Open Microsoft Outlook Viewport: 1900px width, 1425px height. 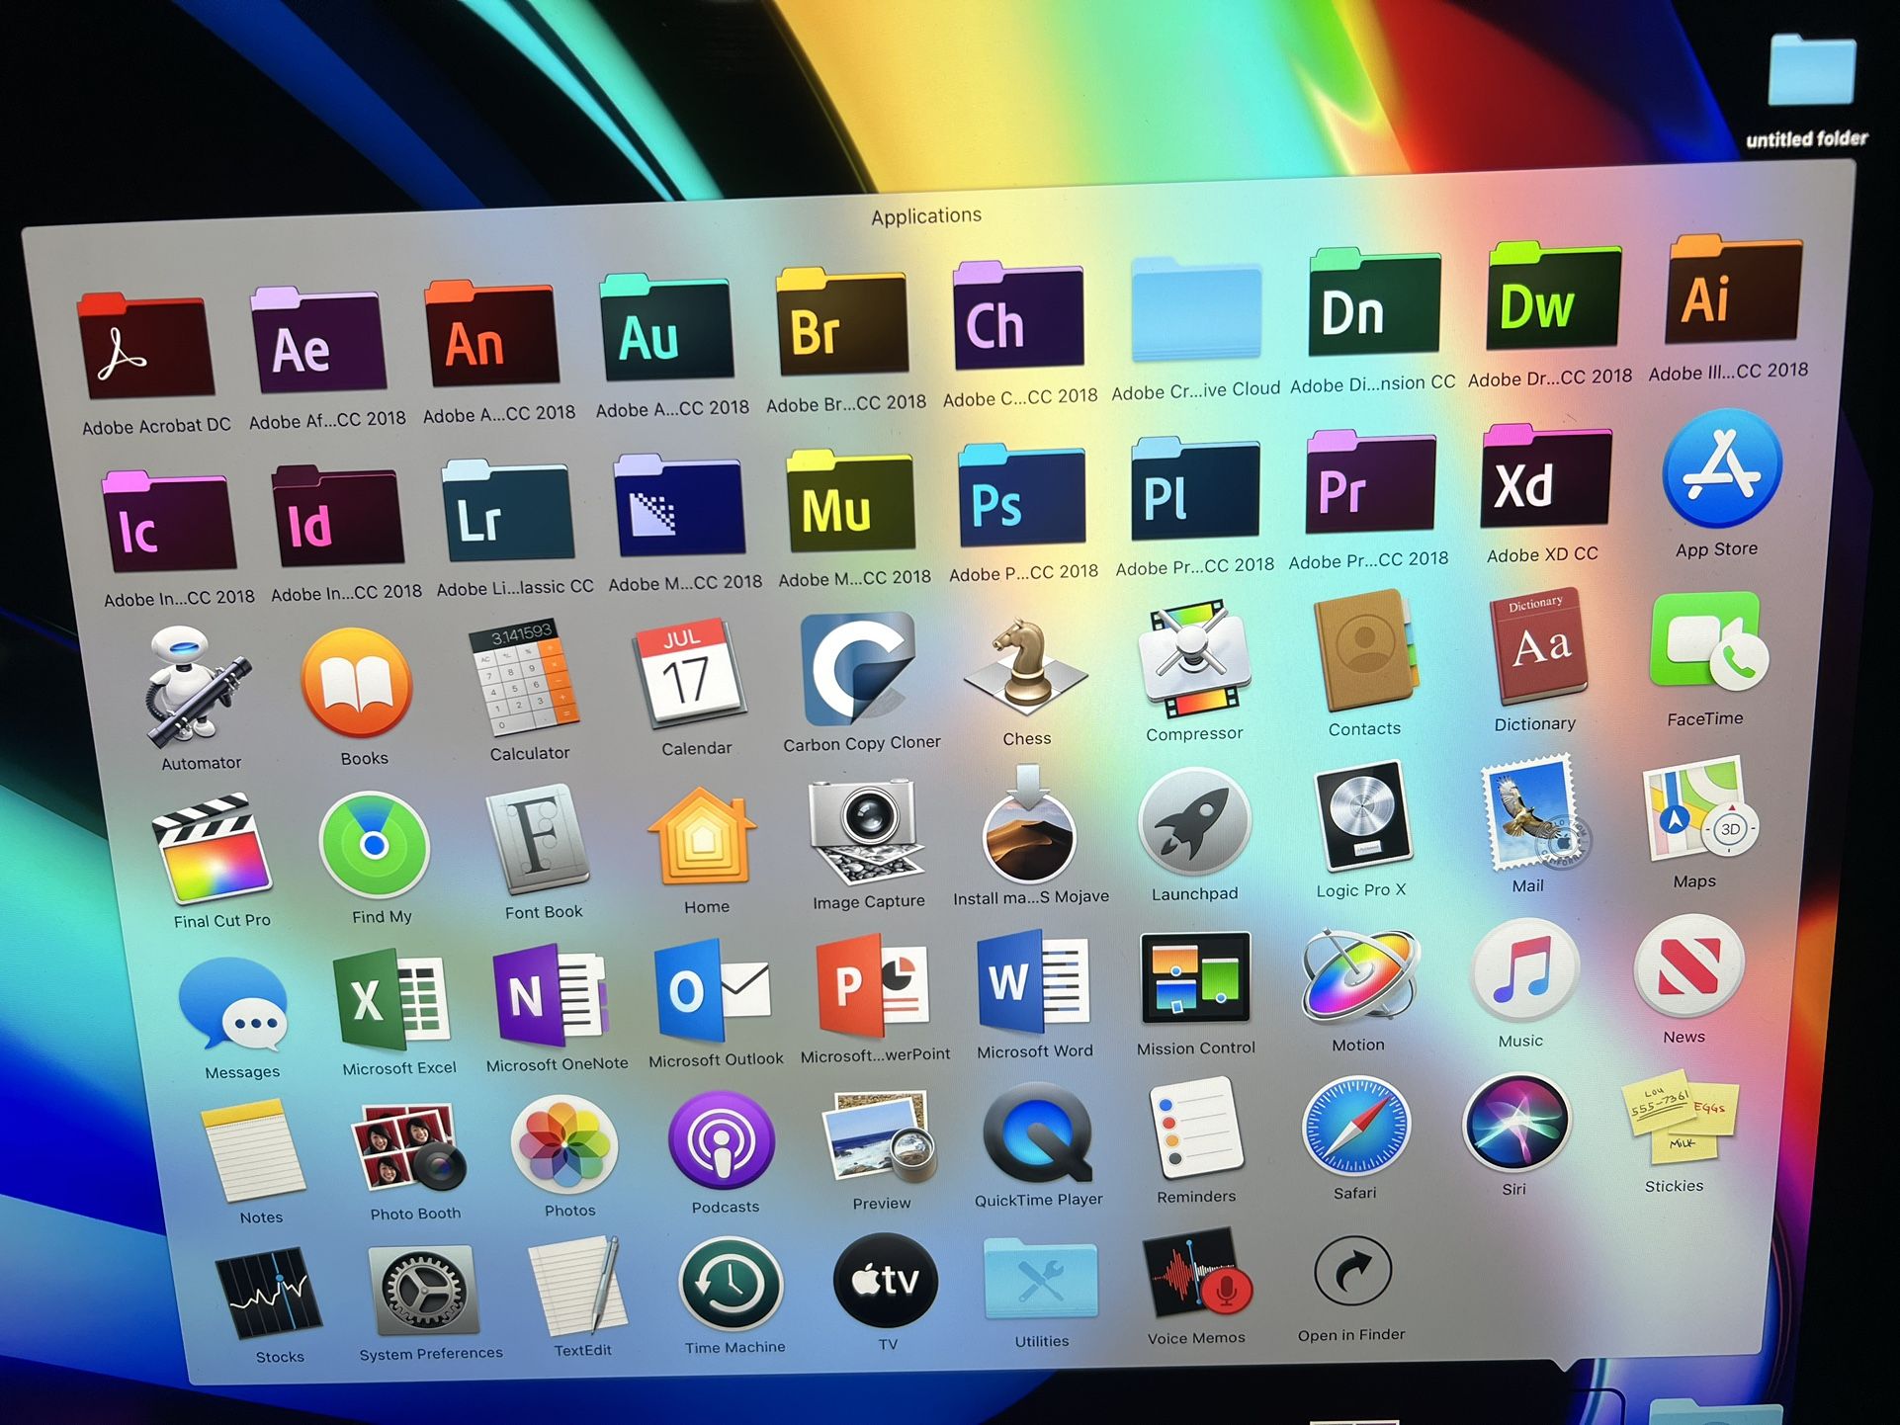coord(711,991)
